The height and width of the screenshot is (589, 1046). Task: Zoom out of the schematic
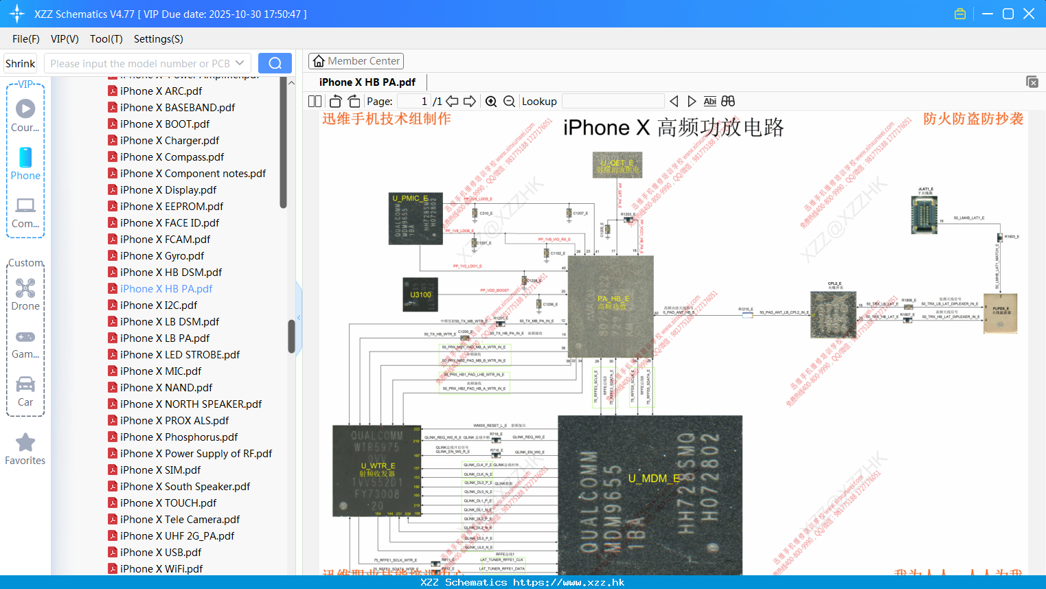509,101
